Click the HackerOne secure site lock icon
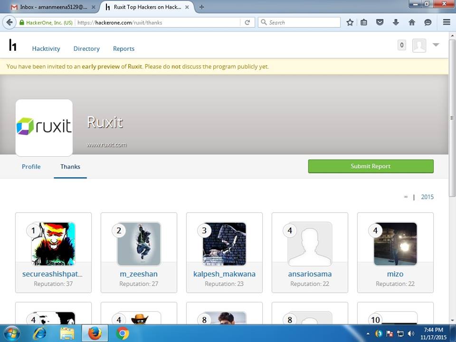456x342 pixels. (22, 22)
